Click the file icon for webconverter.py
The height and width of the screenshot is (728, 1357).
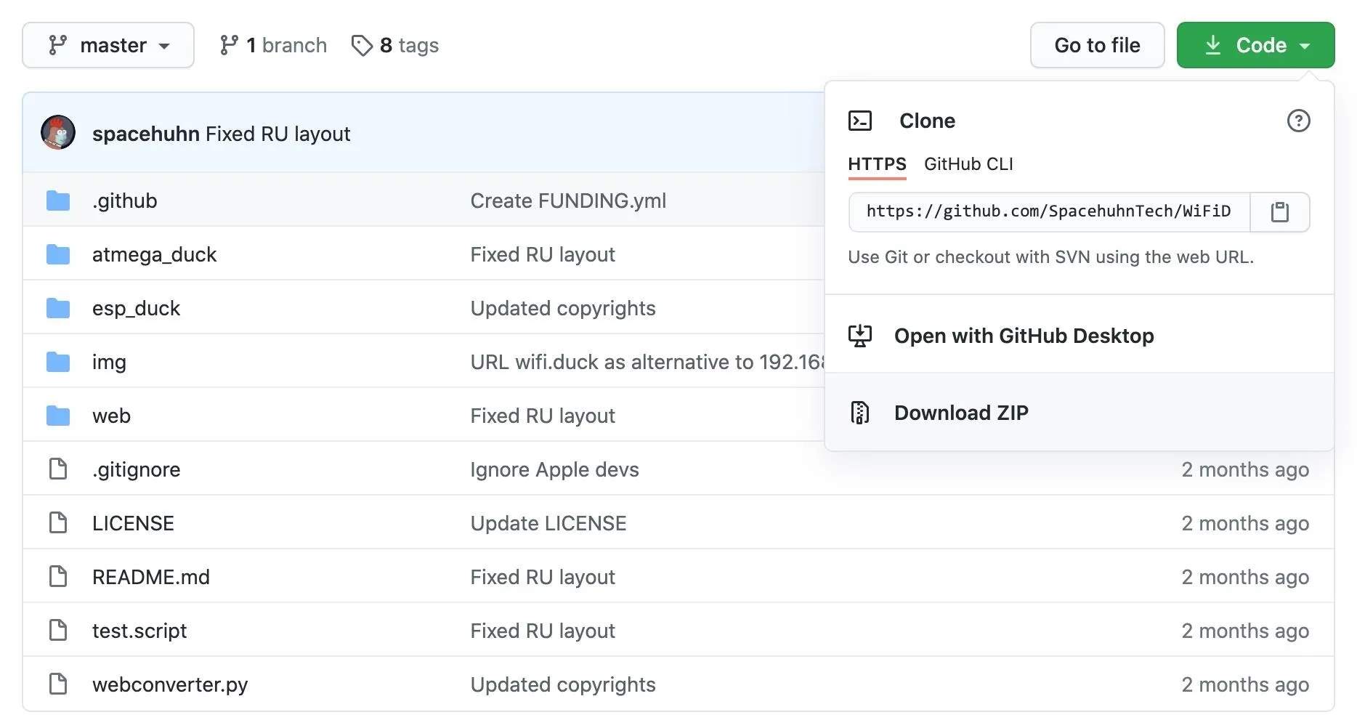click(x=58, y=684)
